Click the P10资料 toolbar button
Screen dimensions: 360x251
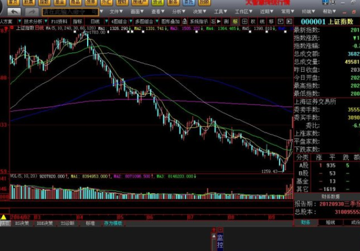pos(59,21)
